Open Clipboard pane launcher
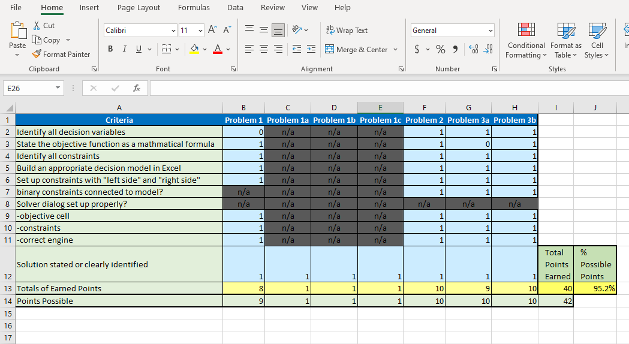629x344 pixels. [94, 69]
